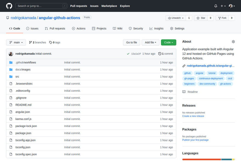
Task: Switch to the repository Issues tab
Action: tap(32, 28)
